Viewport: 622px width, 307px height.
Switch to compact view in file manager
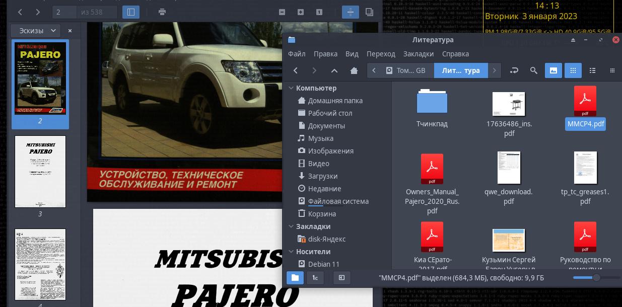pyautogui.click(x=612, y=70)
